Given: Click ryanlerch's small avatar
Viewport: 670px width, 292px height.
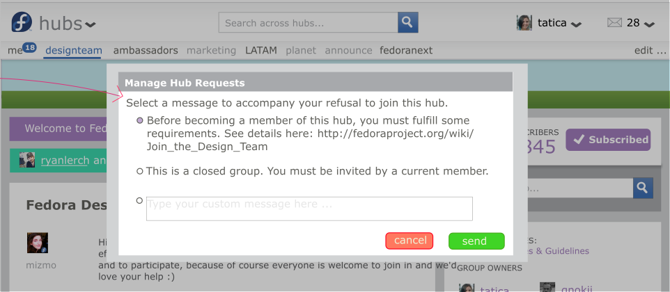Looking at the screenshot, I should (x=27, y=161).
